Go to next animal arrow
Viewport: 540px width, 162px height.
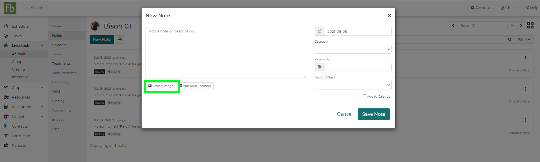(x=521, y=25)
